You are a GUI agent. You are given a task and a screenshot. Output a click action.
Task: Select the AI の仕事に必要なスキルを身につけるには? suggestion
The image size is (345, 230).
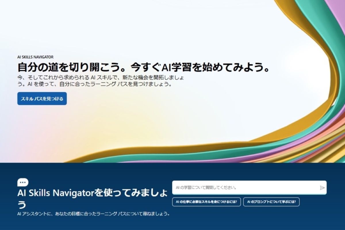coord(206,202)
